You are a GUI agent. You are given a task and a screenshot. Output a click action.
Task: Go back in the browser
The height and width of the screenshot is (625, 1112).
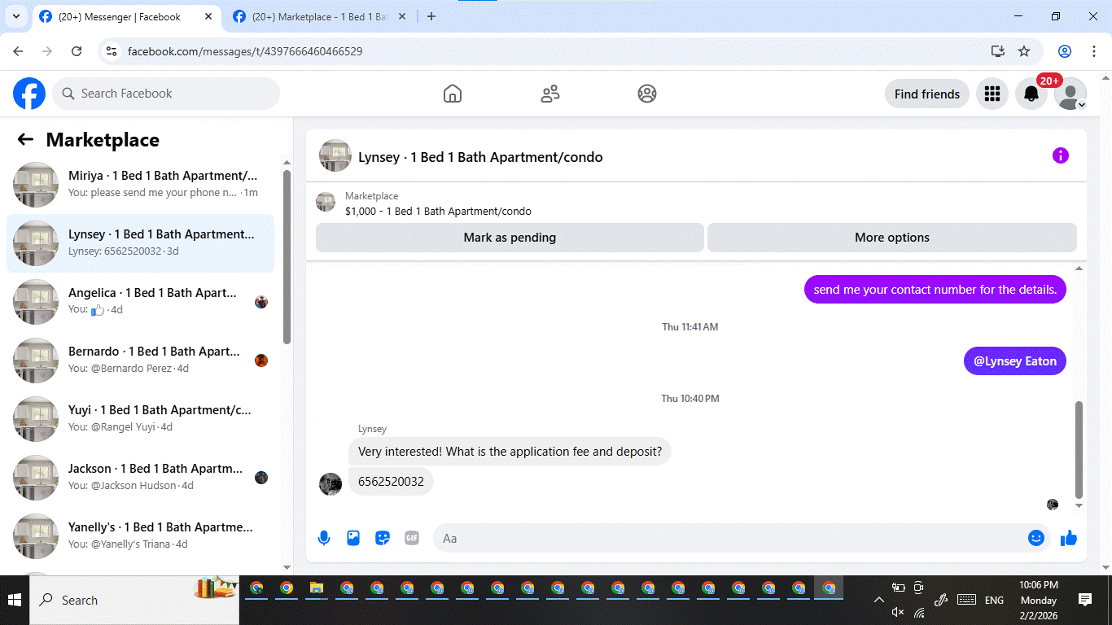[18, 51]
